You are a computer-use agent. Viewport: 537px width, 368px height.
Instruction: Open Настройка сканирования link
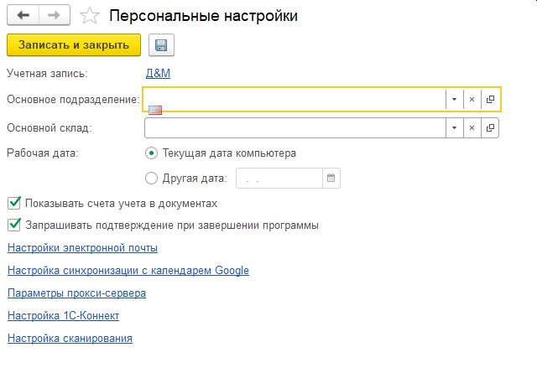click(70, 339)
